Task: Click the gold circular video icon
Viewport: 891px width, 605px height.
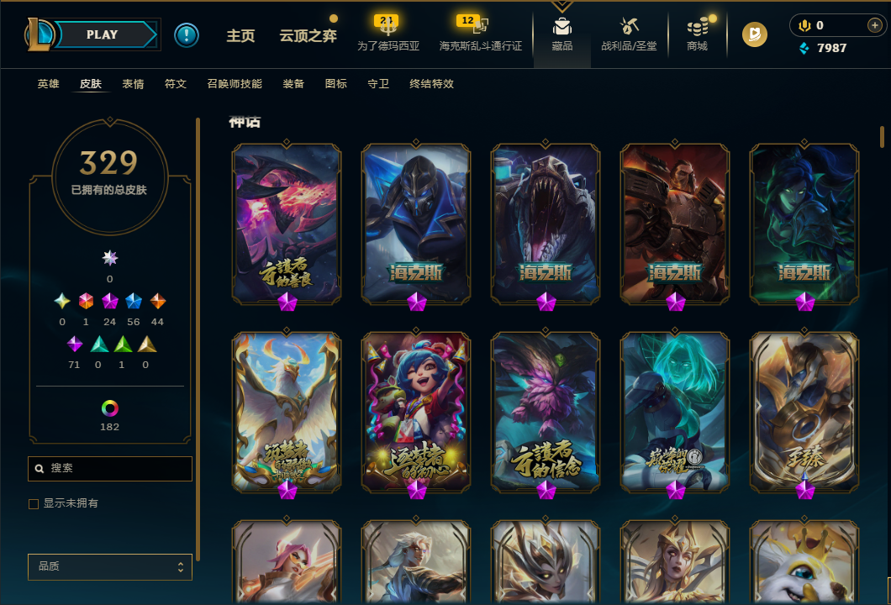Action: click(755, 34)
